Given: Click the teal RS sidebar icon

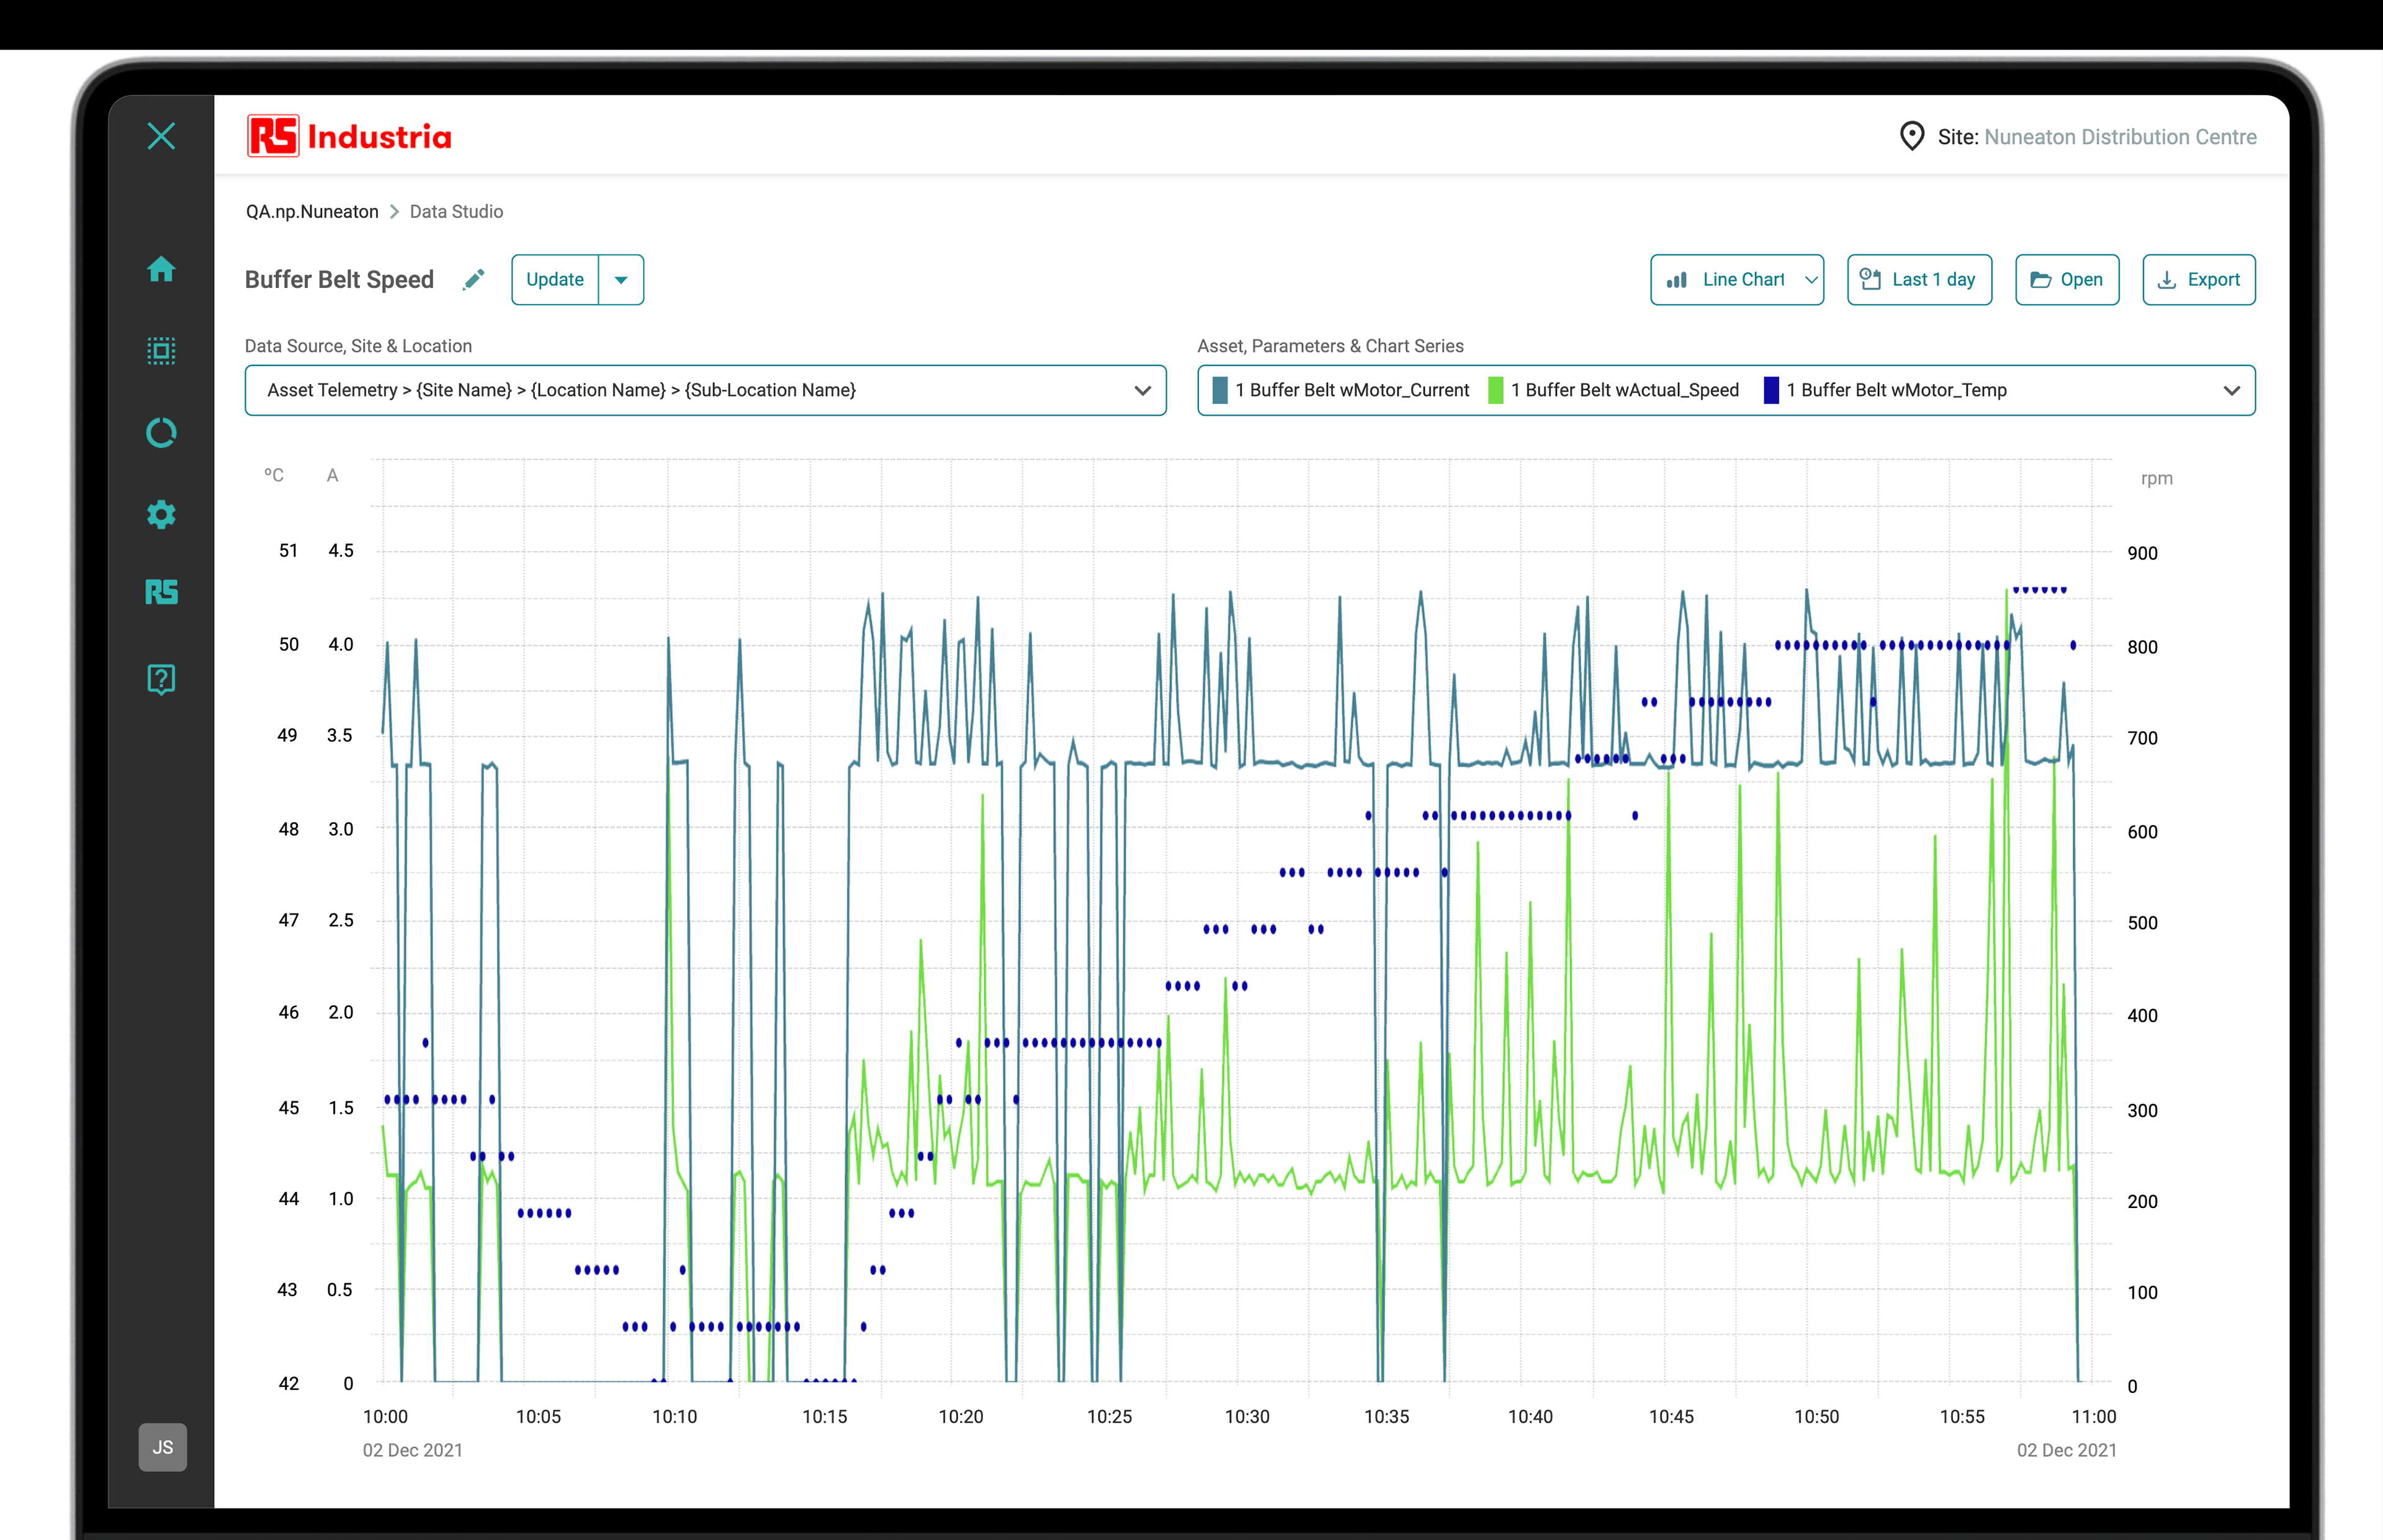Looking at the screenshot, I should click(161, 593).
